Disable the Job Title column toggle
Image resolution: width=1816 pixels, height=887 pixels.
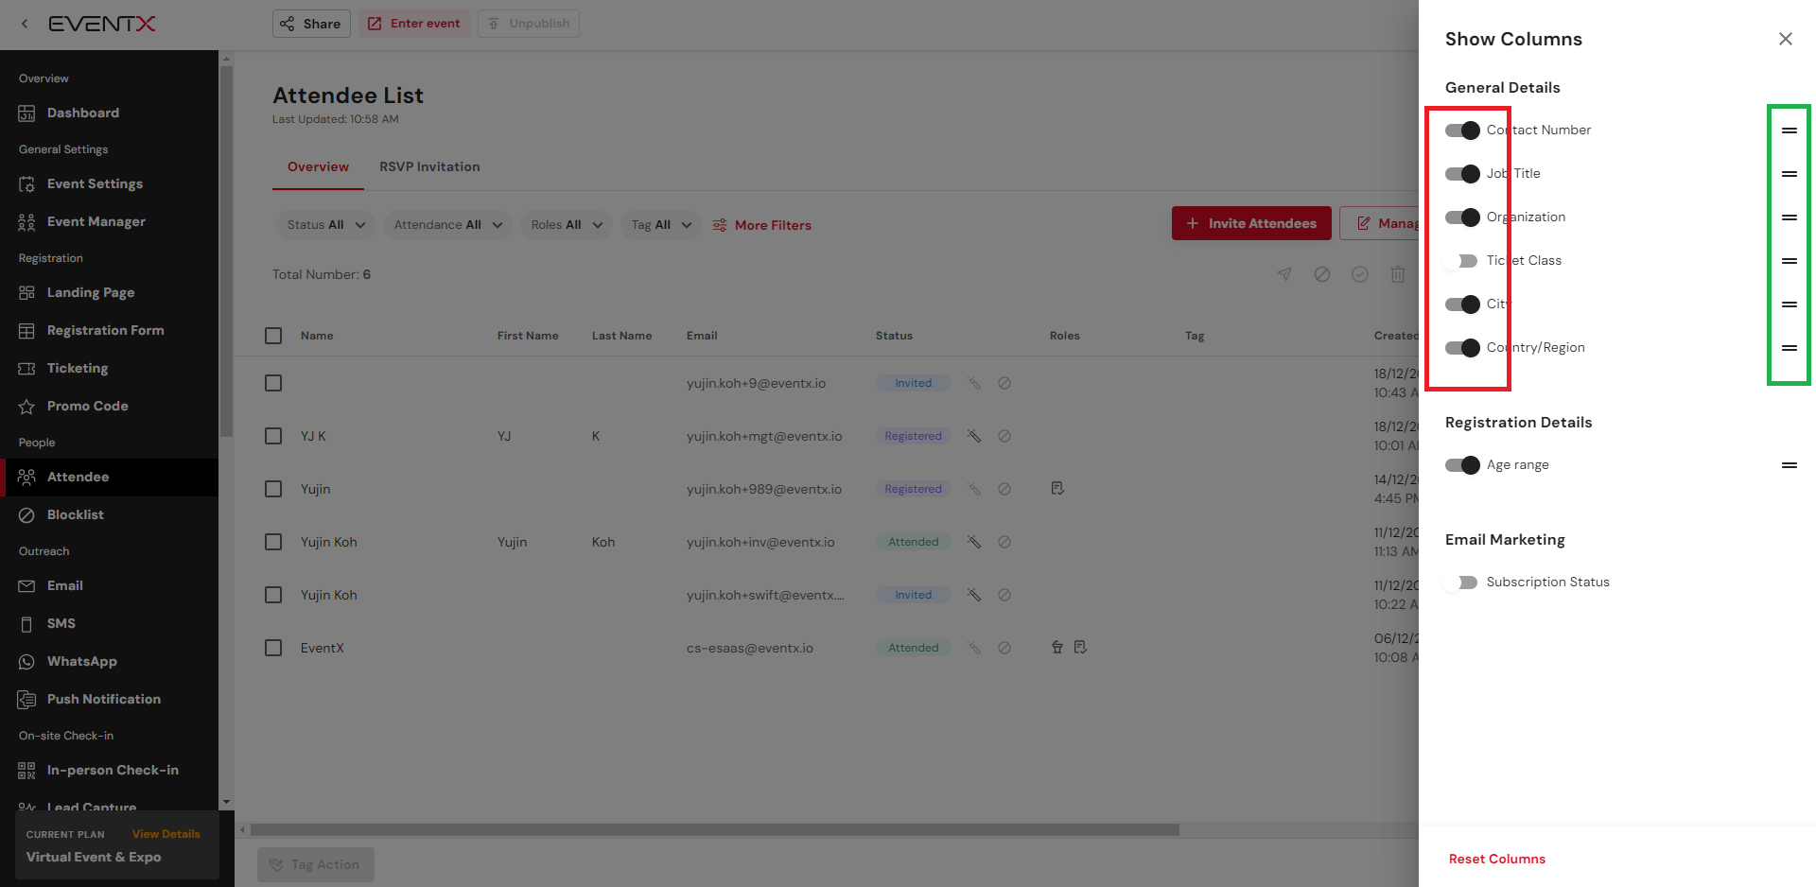click(1461, 174)
